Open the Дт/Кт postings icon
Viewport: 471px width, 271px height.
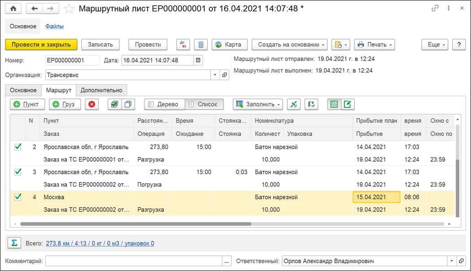pos(183,44)
